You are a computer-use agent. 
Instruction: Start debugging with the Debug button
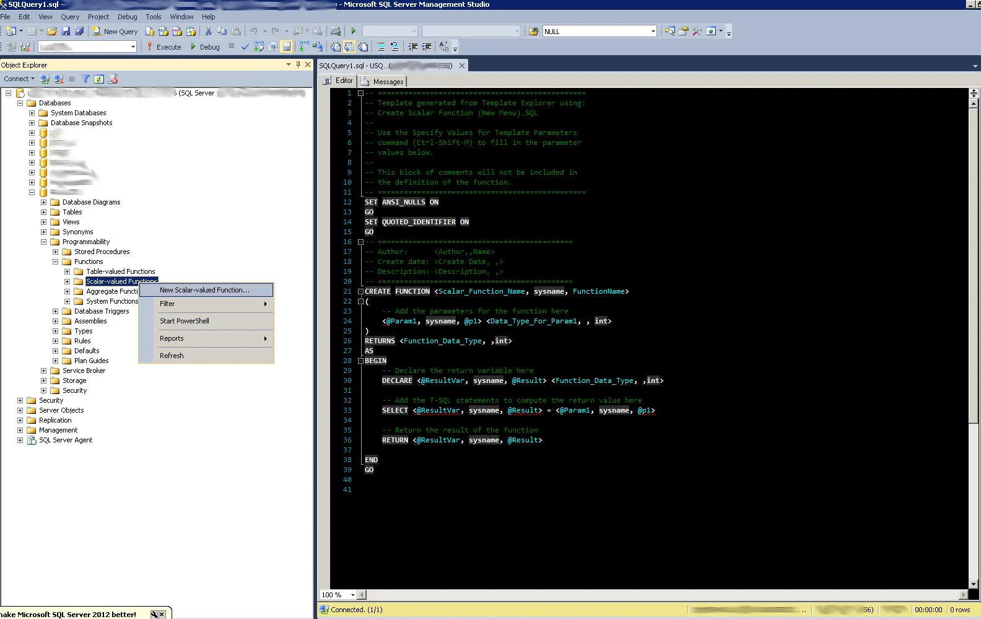(205, 46)
